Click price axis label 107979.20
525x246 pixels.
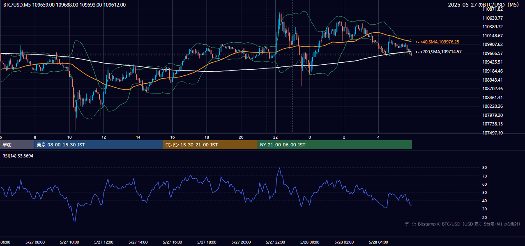(493, 115)
